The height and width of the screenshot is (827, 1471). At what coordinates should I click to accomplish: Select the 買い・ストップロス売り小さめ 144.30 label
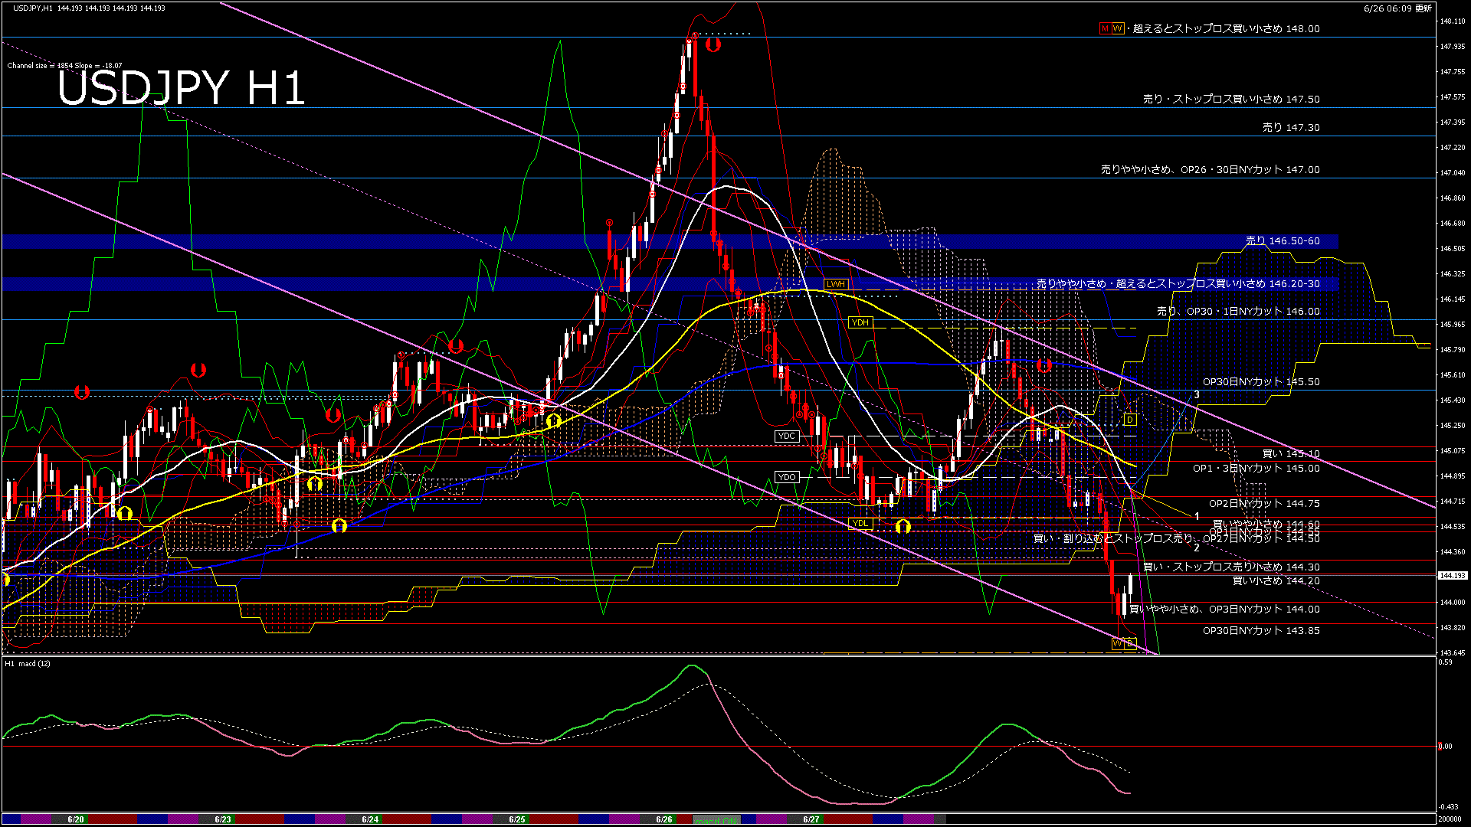pos(1231,567)
